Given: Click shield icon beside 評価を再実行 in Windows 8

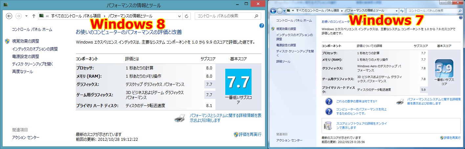Looking at the screenshot, I should pyautogui.click(x=236, y=134).
